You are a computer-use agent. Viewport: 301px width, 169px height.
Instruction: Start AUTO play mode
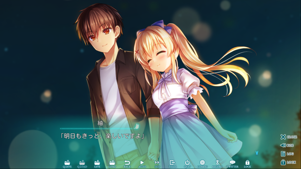coord(142,164)
